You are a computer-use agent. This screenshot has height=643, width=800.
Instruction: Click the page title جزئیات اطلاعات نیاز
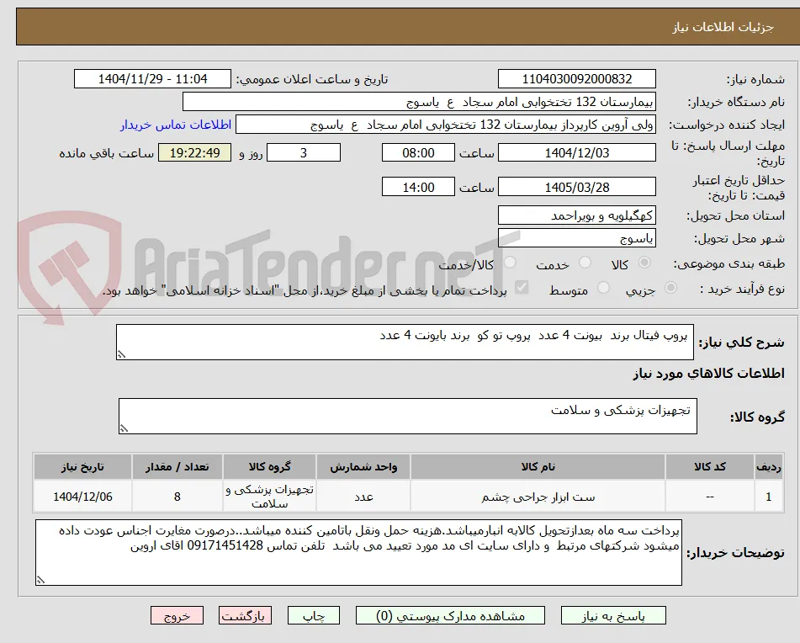(723, 27)
